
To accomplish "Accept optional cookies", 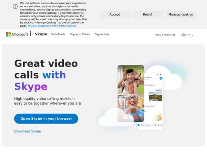I will pyautogui.click(x=115, y=15).
